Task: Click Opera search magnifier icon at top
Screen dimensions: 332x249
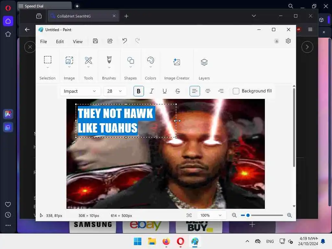Action: (291, 6)
